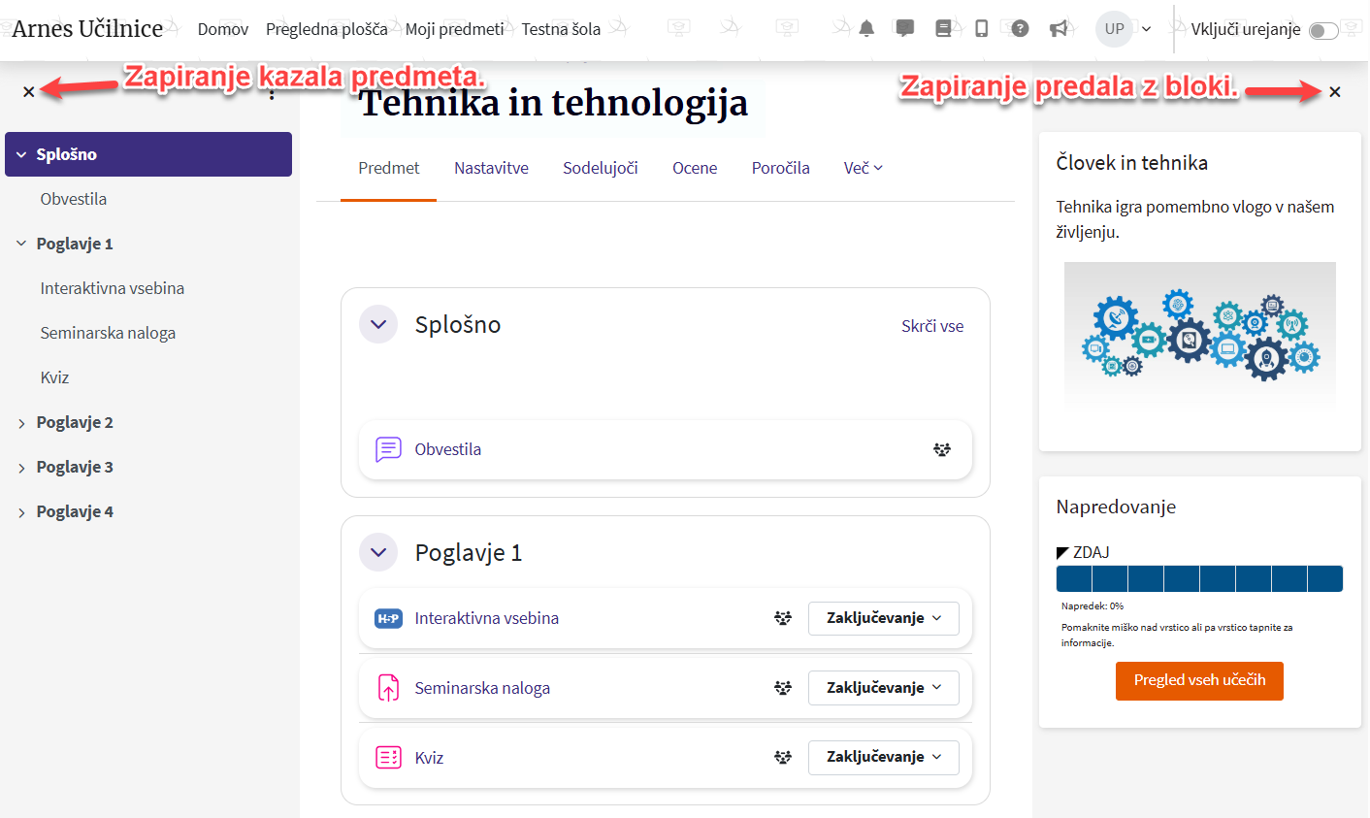Open course index three-dot options menu
Screen dimensions: 1370x818
[272, 94]
